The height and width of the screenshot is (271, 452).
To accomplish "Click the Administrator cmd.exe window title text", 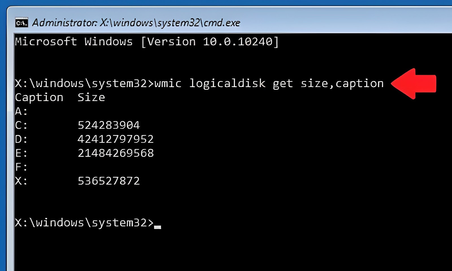I will pyautogui.click(x=136, y=23).
